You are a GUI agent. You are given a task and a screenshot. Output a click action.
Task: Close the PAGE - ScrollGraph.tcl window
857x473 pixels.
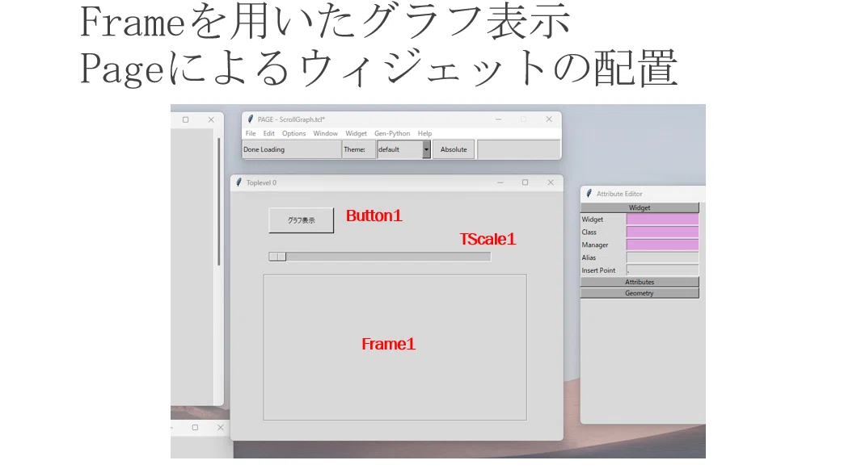549,119
